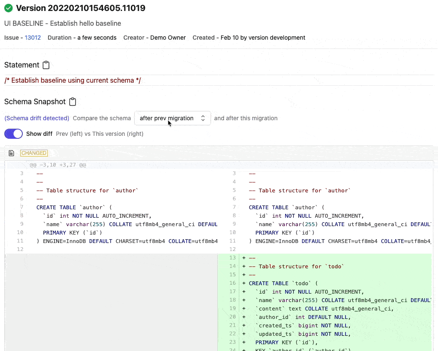Click the "Schema drift detected" link
Image resolution: width=438 pixels, height=351 pixels.
37,118
